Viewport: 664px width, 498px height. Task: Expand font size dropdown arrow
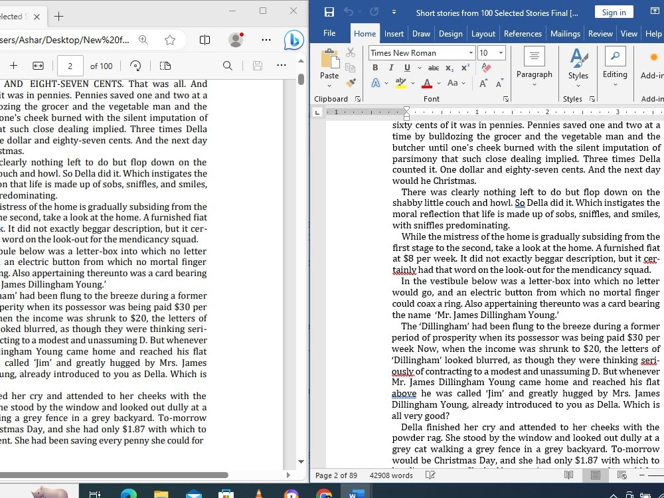pos(501,53)
